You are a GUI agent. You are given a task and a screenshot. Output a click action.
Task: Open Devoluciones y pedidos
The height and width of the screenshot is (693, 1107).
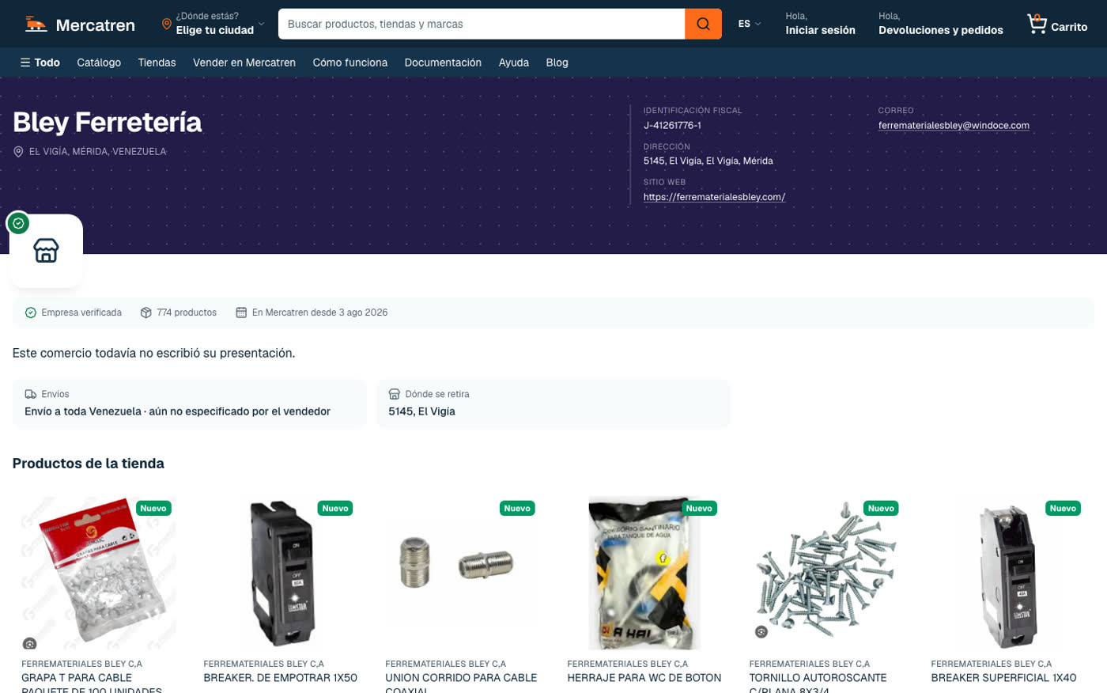pyautogui.click(x=941, y=30)
